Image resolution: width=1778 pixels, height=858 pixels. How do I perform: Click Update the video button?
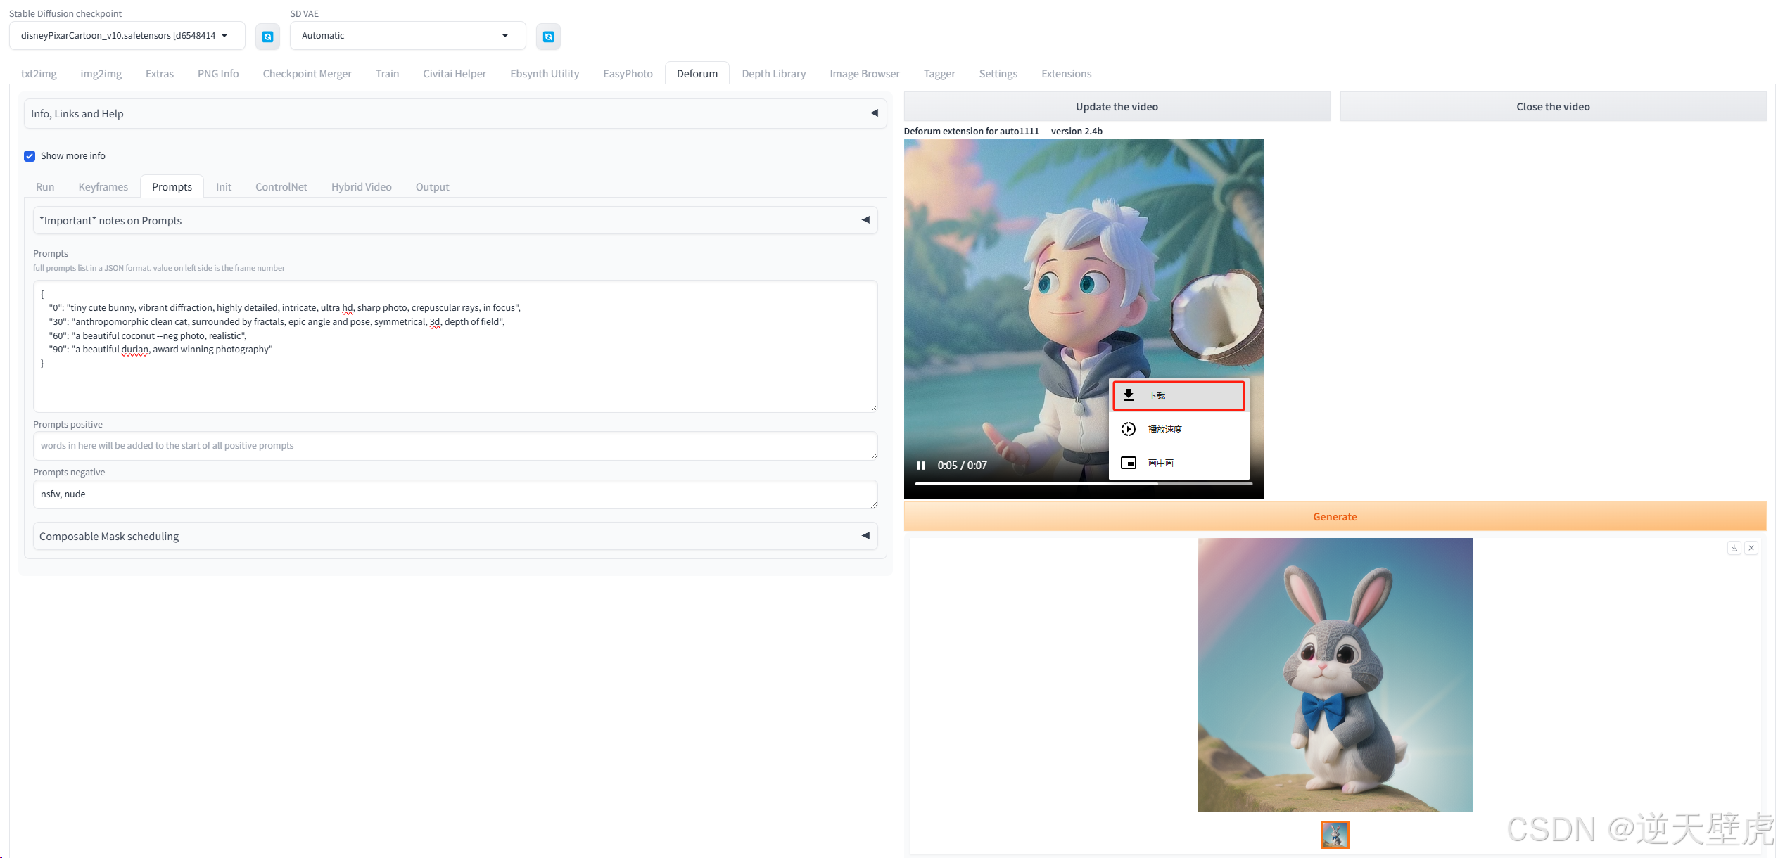click(1116, 107)
